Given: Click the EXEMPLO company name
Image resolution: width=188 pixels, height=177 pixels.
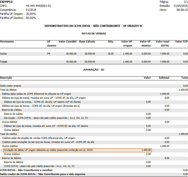Looking at the screenshot, I should (x=6, y=2).
